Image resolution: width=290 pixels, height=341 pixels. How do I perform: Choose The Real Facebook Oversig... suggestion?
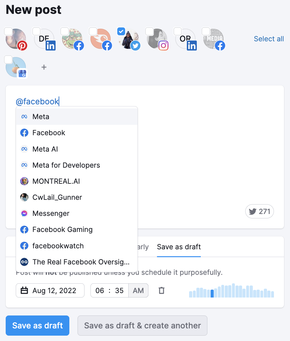[x=77, y=262]
